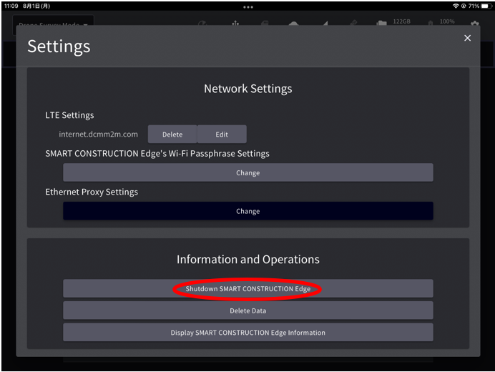Edit the LTE setting internet.dcmm2m.com
Image resolution: width=495 pixels, height=372 pixels.
click(222, 134)
